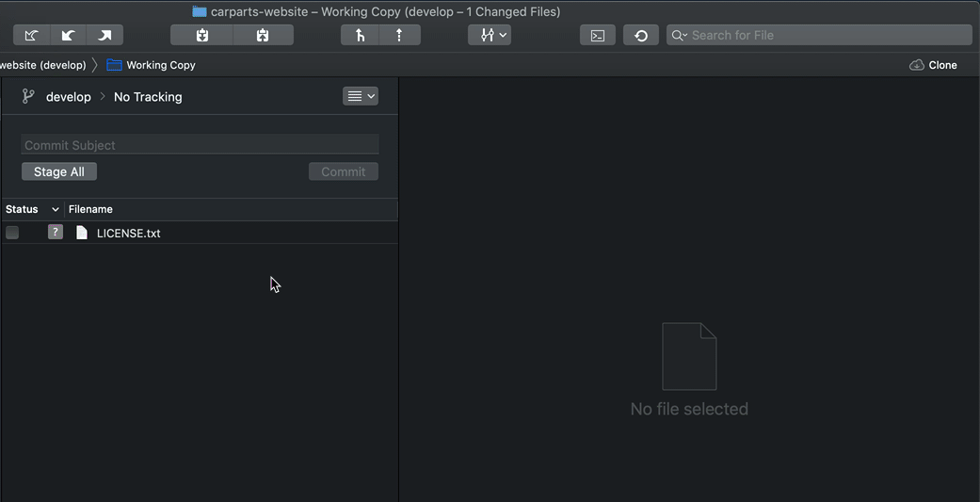This screenshot has width=980, height=502.
Task: Pull changes using the down-left arrow icon
Action: pos(68,36)
